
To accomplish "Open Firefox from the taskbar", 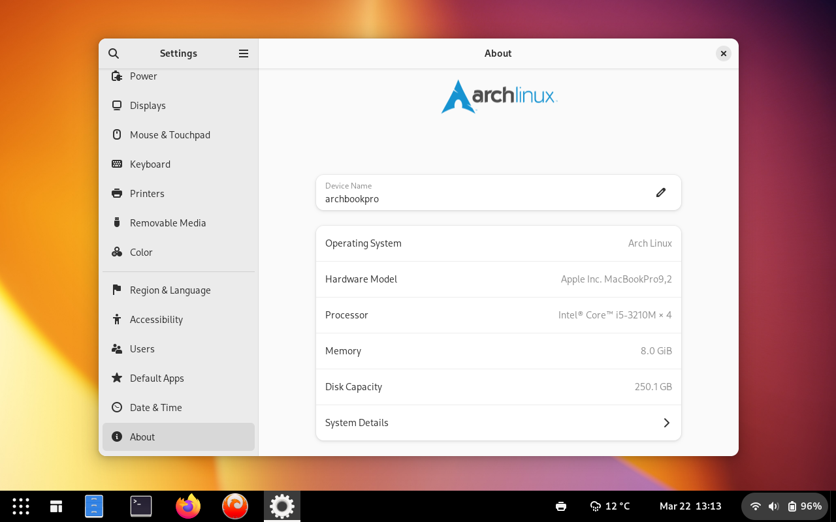I will coord(188,506).
